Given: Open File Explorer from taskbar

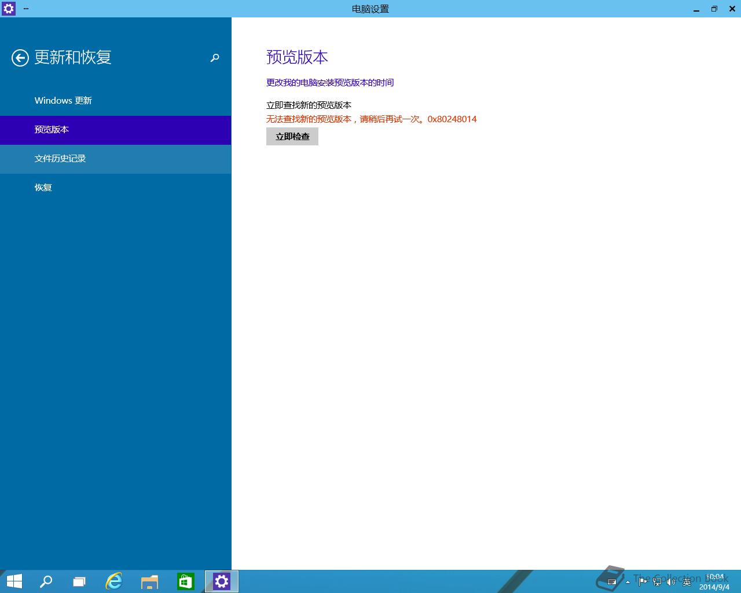Looking at the screenshot, I should coord(149,581).
